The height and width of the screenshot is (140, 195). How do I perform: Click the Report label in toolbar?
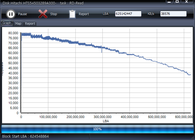pyautogui.click(x=84, y=14)
